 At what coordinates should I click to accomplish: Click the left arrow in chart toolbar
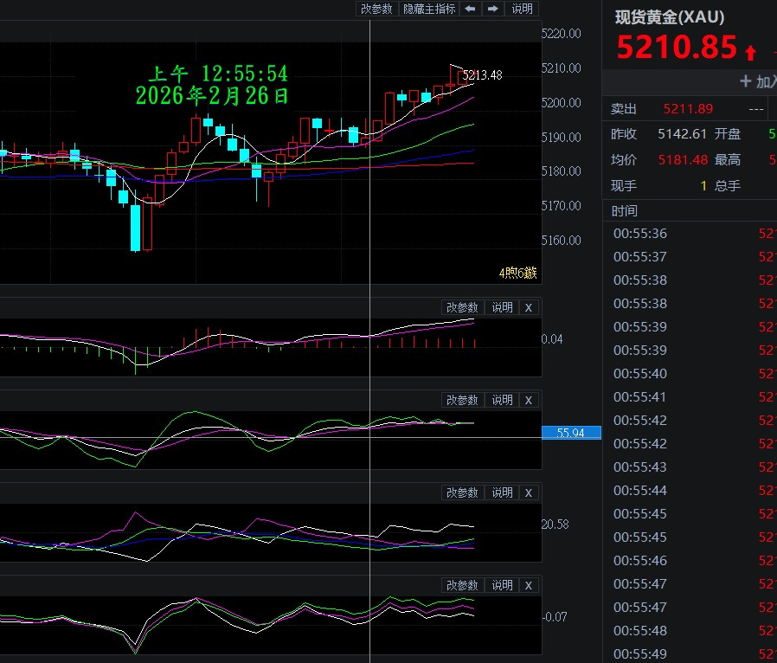tap(470, 9)
